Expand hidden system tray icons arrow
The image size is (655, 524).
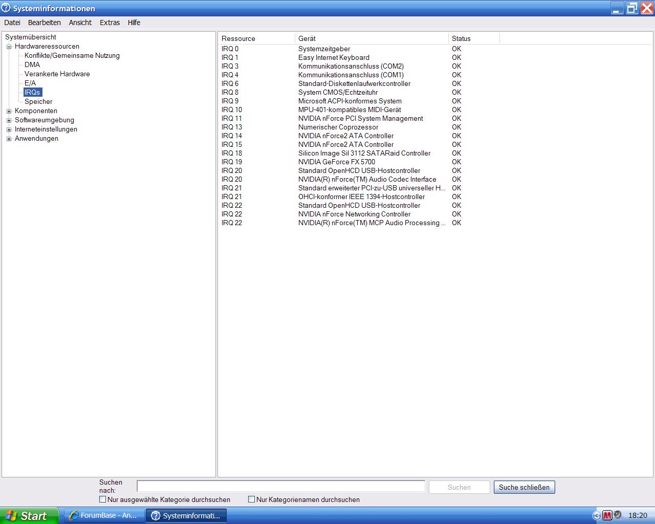click(x=596, y=515)
